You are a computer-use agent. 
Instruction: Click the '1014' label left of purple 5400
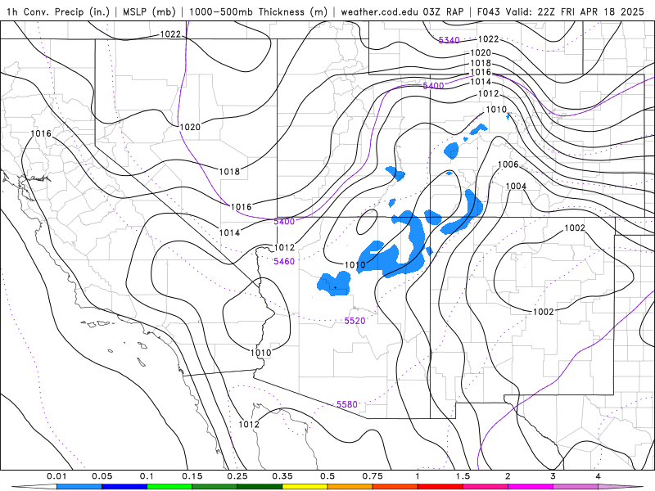(x=229, y=232)
